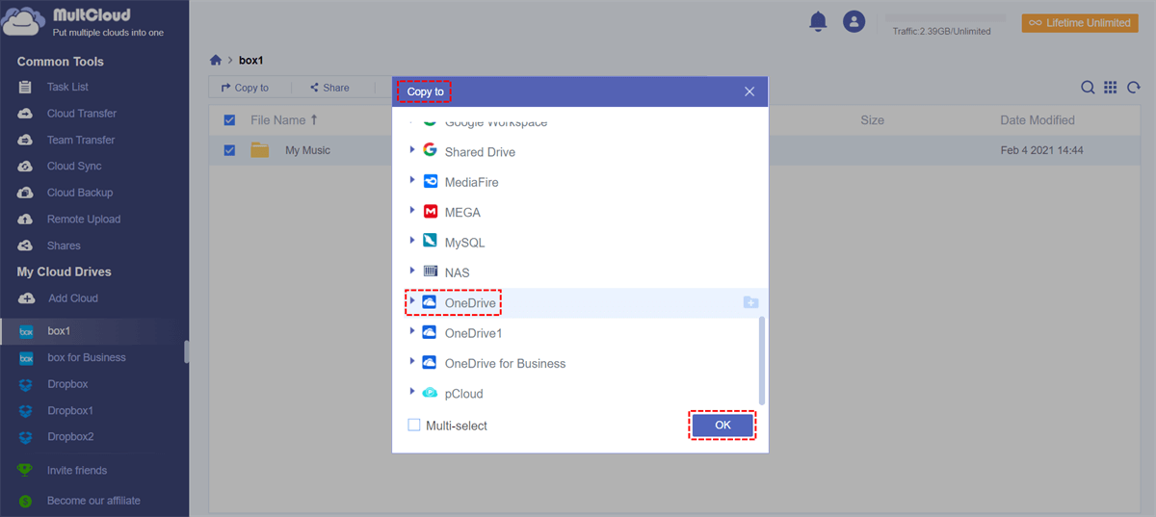Expand the NAS tree node
This screenshot has width=1156, height=517.
(412, 271)
